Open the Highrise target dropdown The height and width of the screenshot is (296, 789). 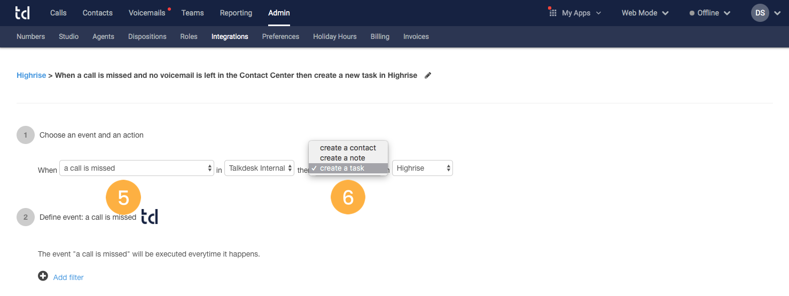(423, 168)
